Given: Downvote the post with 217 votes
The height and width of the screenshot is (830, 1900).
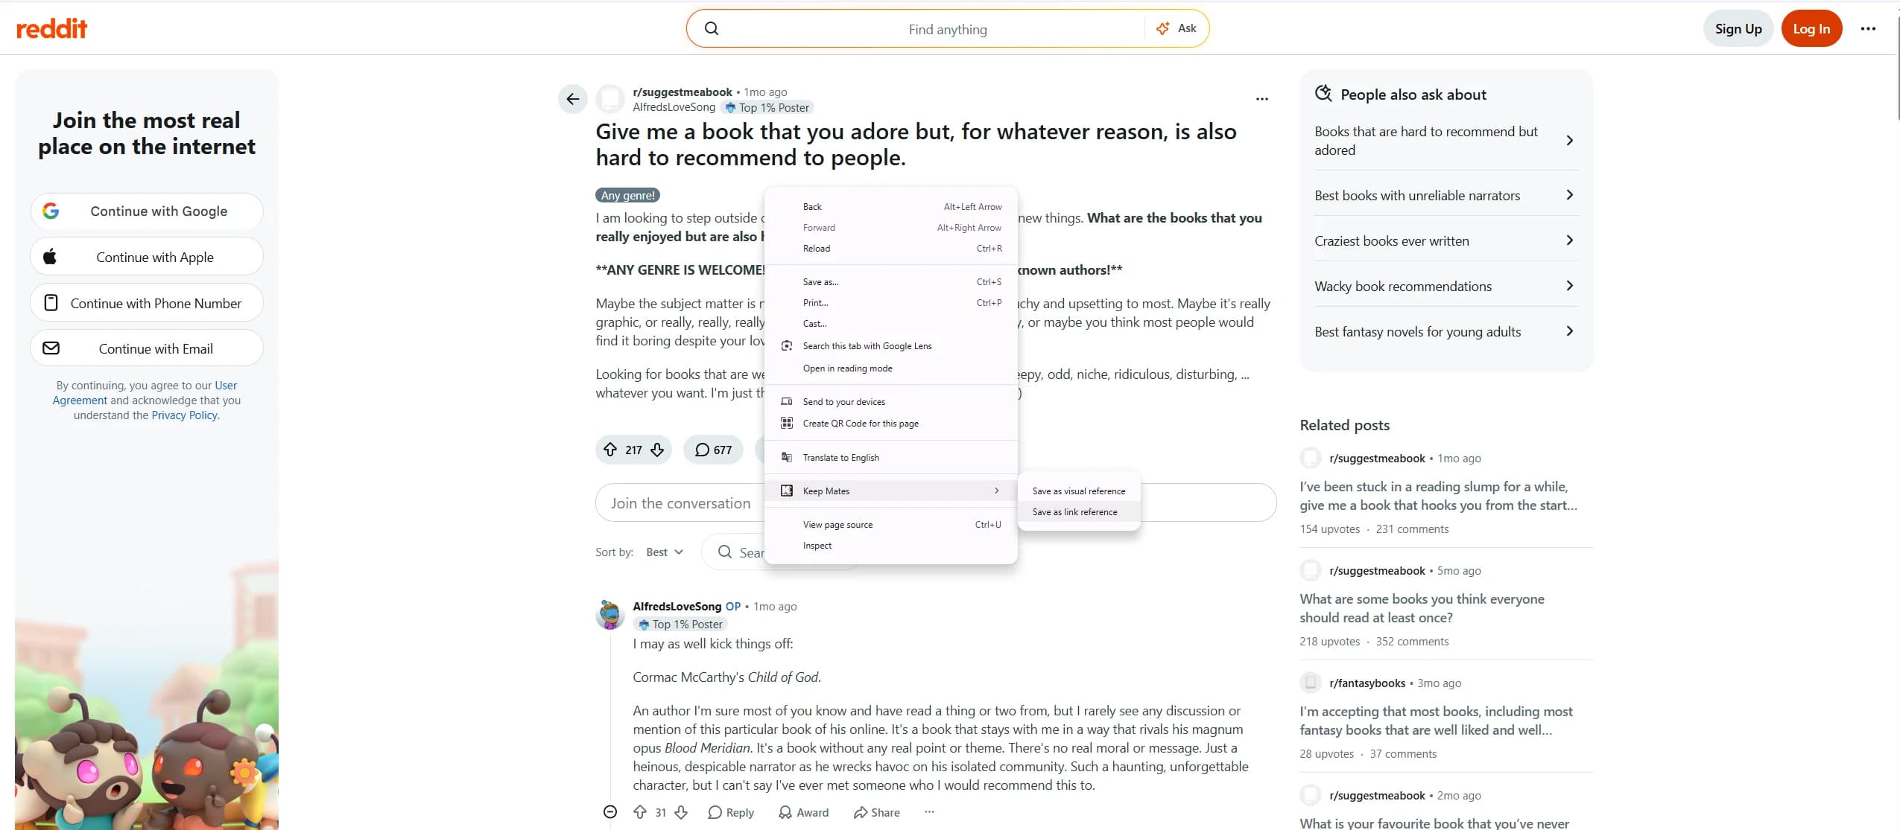Looking at the screenshot, I should pos(657,450).
